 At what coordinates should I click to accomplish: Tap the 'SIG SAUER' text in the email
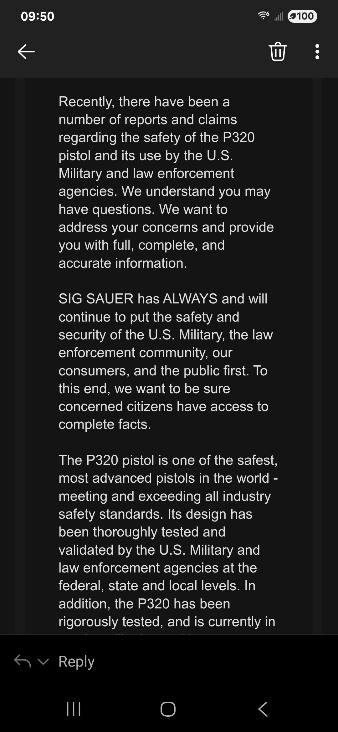96,298
